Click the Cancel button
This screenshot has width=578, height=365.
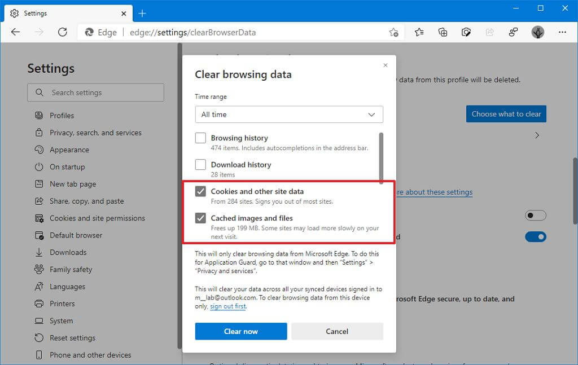point(337,331)
